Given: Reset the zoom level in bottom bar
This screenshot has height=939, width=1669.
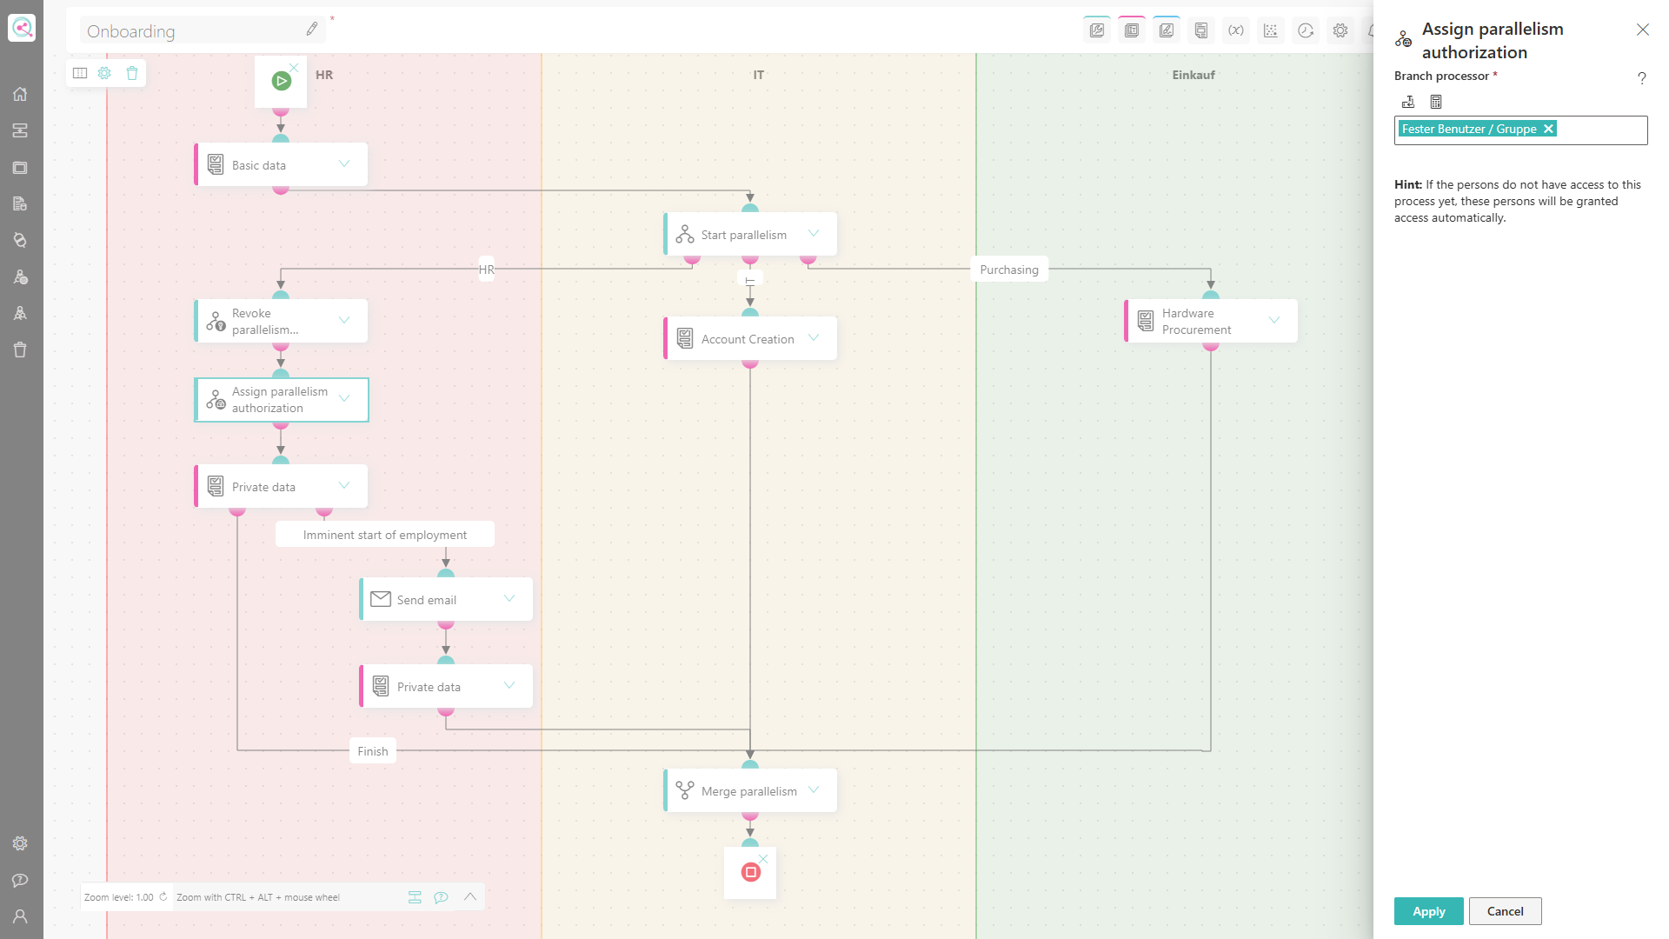Looking at the screenshot, I should point(163,896).
